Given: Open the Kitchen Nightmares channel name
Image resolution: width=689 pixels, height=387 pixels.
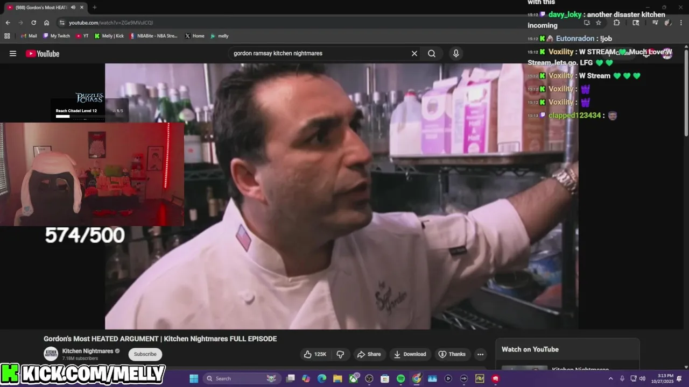Looking at the screenshot, I should (88, 351).
